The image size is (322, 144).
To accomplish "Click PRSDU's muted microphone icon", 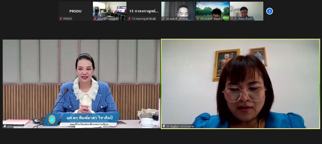I will [x=61, y=19].
